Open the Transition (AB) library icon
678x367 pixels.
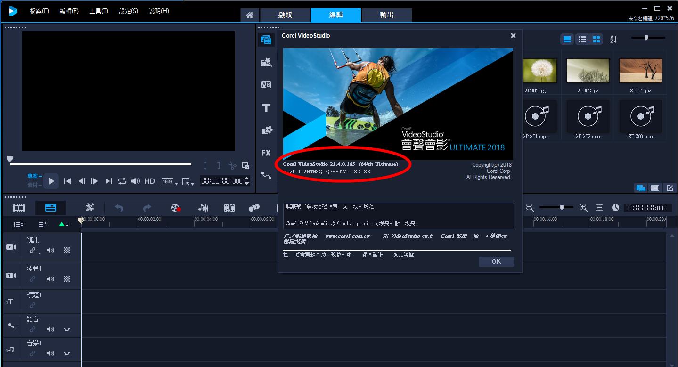(266, 85)
